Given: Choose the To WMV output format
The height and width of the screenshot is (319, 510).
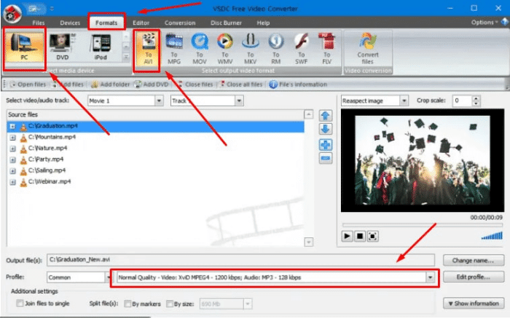Looking at the screenshot, I should coord(224,50).
